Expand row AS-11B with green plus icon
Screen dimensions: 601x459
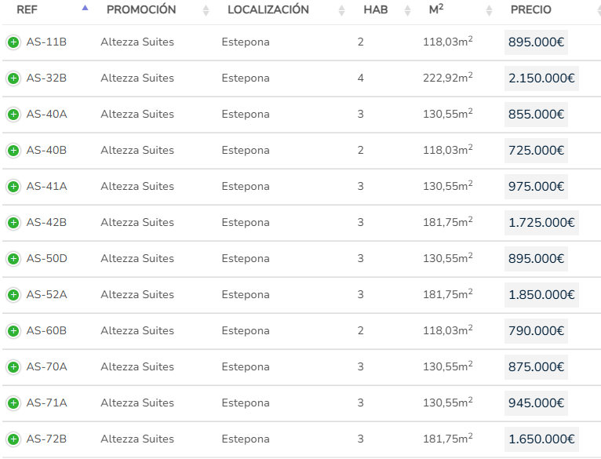[x=13, y=42]
